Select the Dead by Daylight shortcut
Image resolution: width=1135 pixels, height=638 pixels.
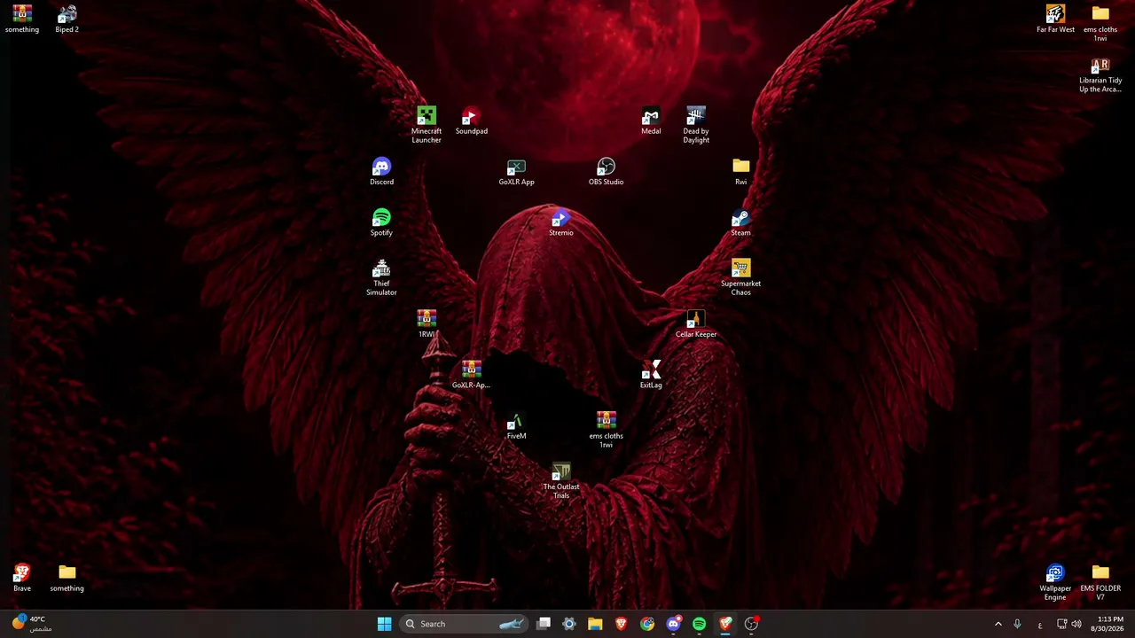[696, 125]
